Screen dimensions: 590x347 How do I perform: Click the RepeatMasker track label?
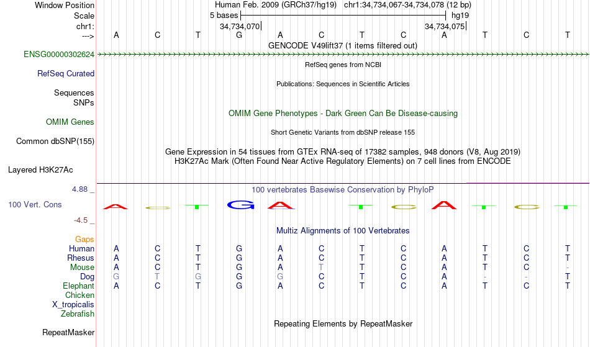[68, 333]
